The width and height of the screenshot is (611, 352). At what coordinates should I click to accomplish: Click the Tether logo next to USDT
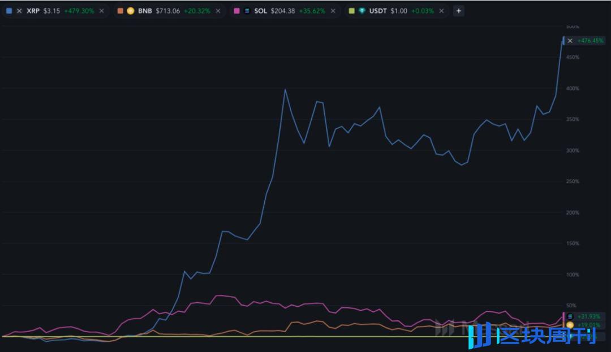tap(362, 10)
